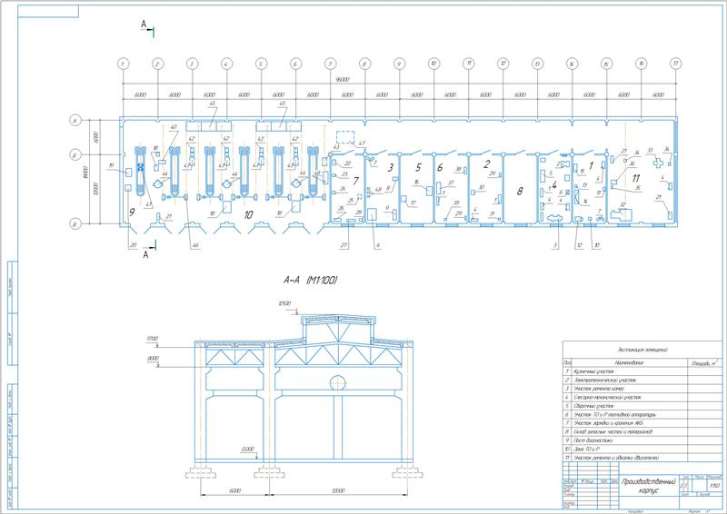
Task: Select table row Пост диагностики
Action: pos(642,440)
